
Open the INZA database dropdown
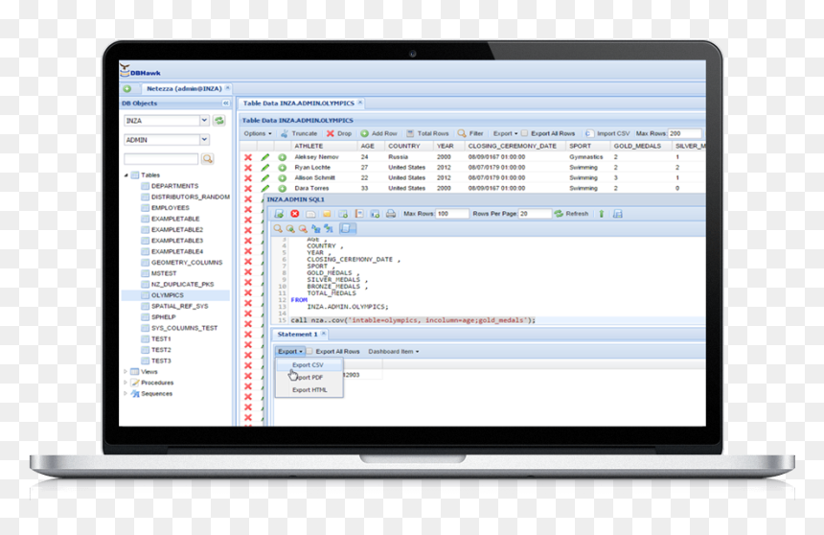pos(204,121)
